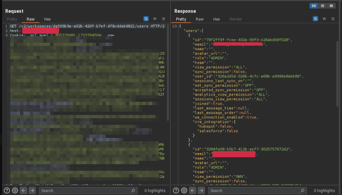Go to next search match in Request
The height and width of the screenshot is (195, 342).
coord(33,190)
